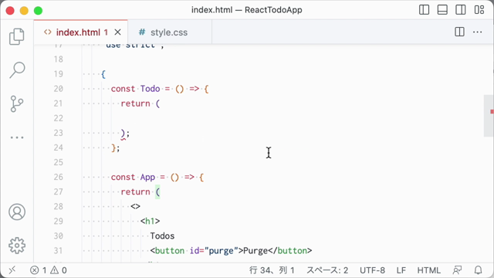
Task: Open the Explorer view in activity bar
Action: tap(17, 36)
